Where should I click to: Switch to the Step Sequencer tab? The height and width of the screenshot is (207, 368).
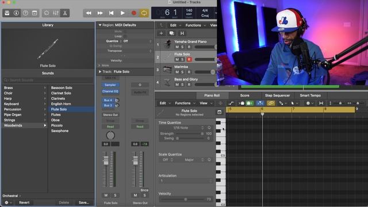click(x=277, y=95)
